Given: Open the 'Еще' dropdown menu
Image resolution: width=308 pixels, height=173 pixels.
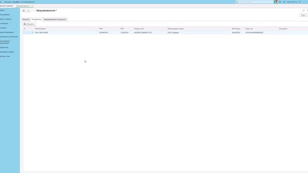Looking at the screenshot, I should coord(304,15).
